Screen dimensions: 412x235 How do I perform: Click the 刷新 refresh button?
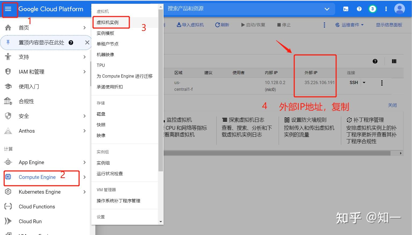[222, 25]
